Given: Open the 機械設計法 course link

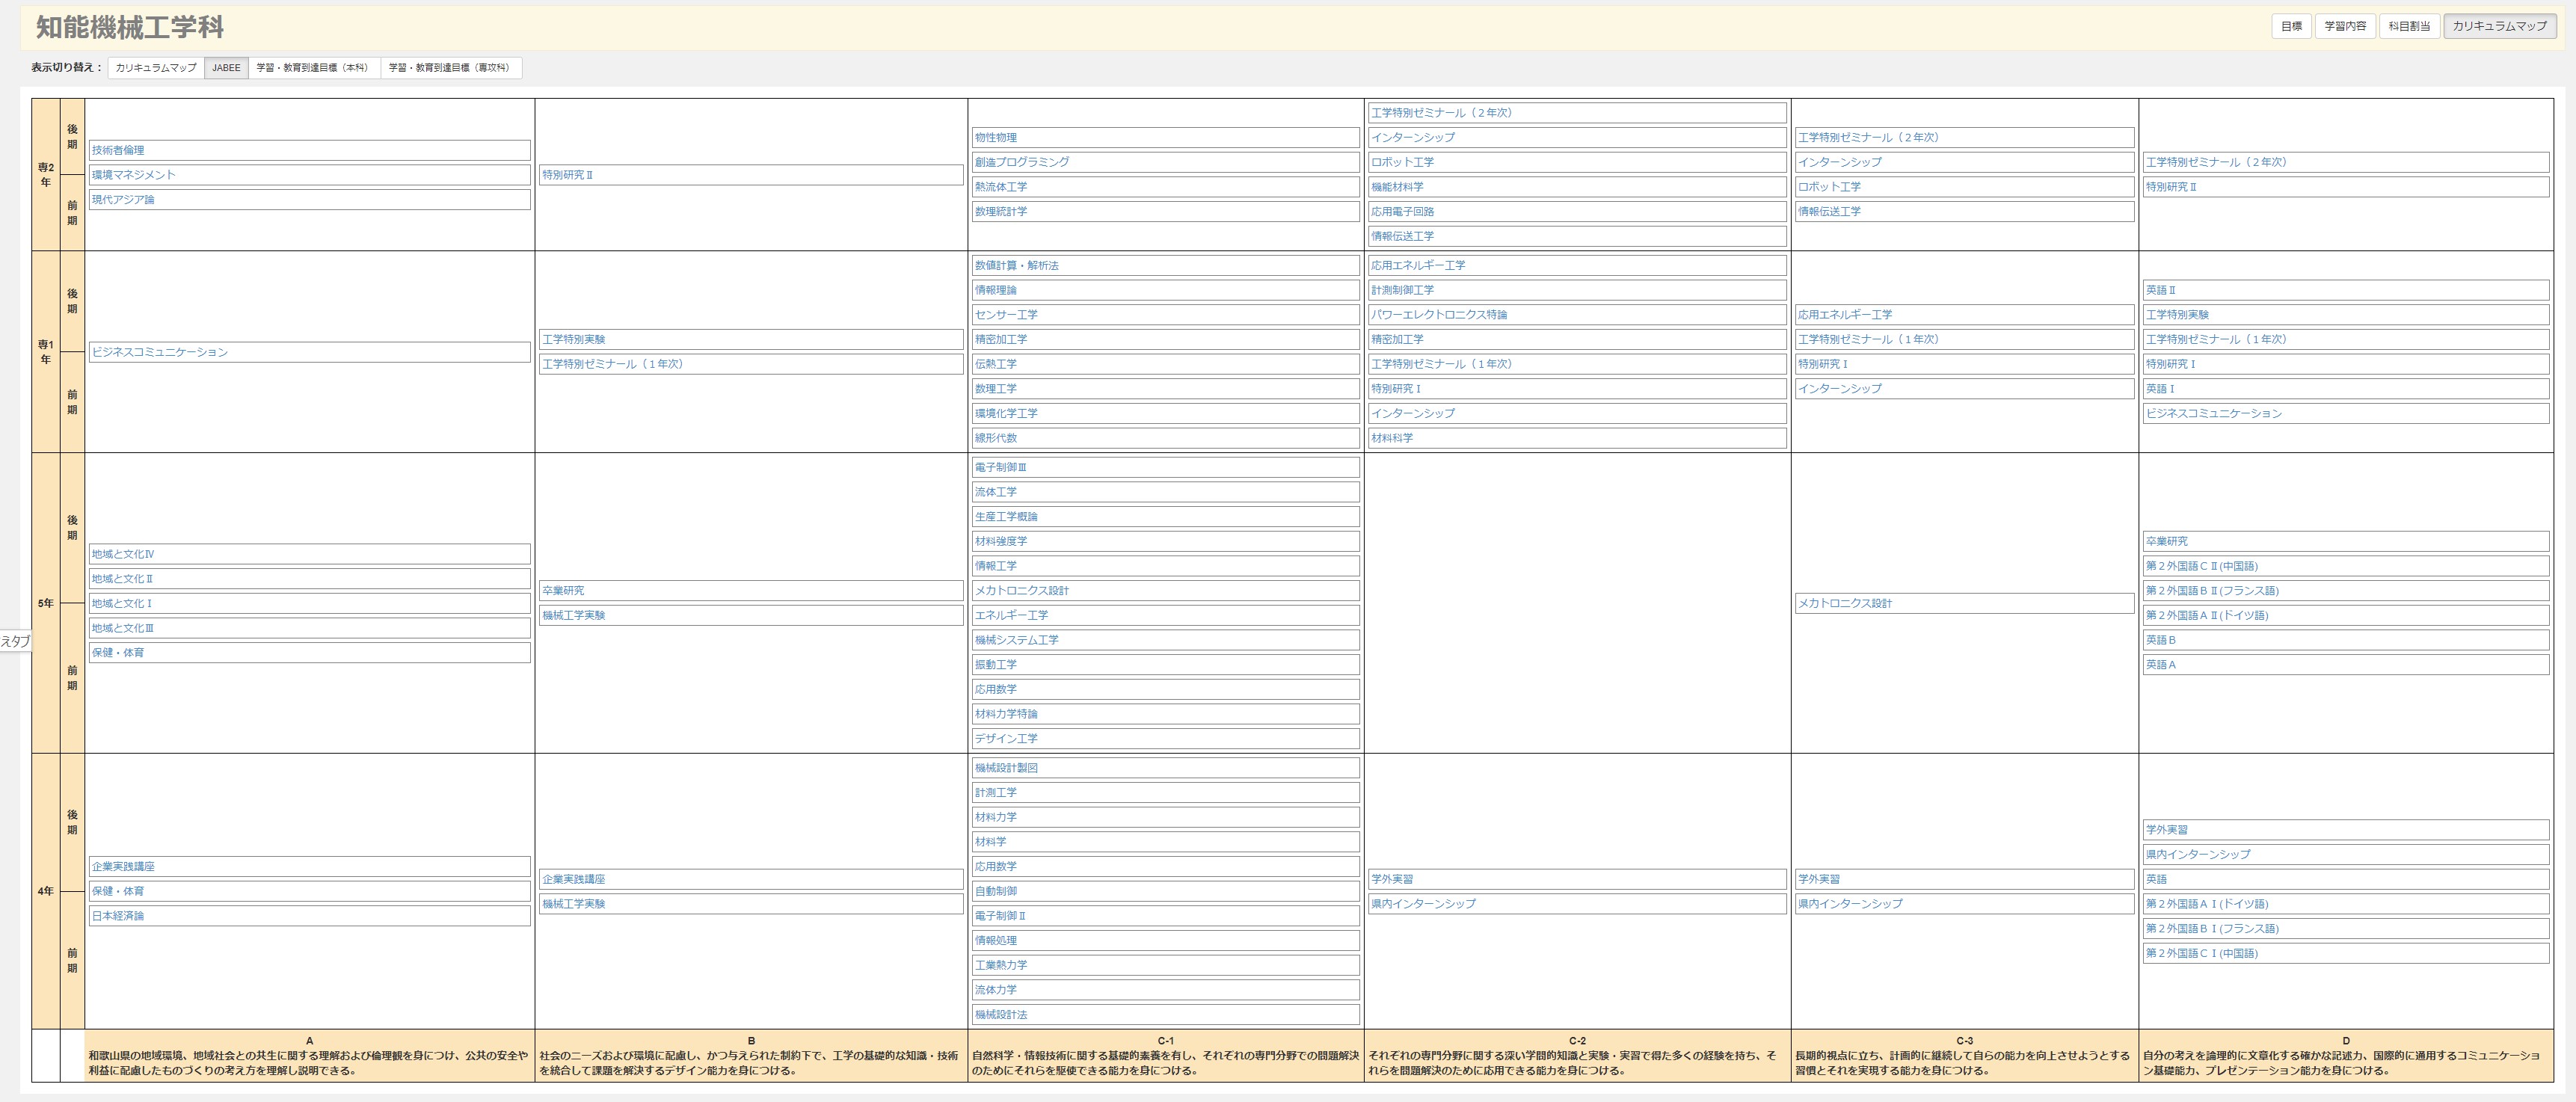Looking at the screenshot, I should [1001, 1015].
